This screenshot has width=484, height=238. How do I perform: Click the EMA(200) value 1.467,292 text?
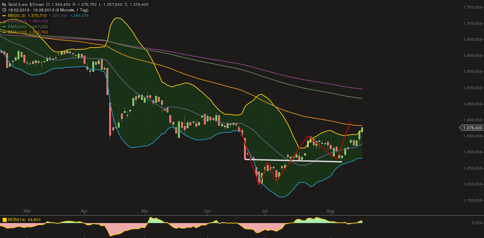point(39,26)
